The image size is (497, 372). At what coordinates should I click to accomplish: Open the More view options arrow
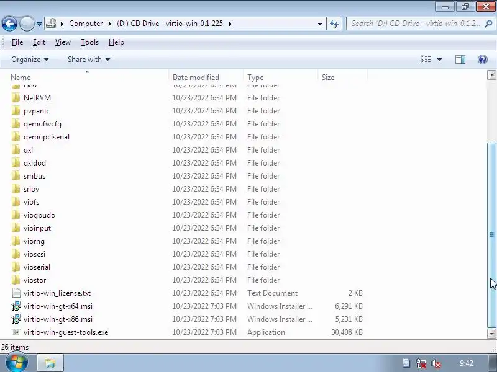click(x=439, y=60)
